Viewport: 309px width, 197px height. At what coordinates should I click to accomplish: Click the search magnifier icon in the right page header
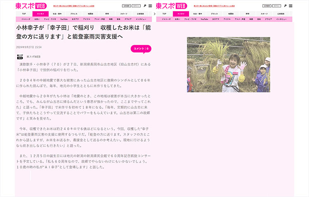[x=285, y=6]
